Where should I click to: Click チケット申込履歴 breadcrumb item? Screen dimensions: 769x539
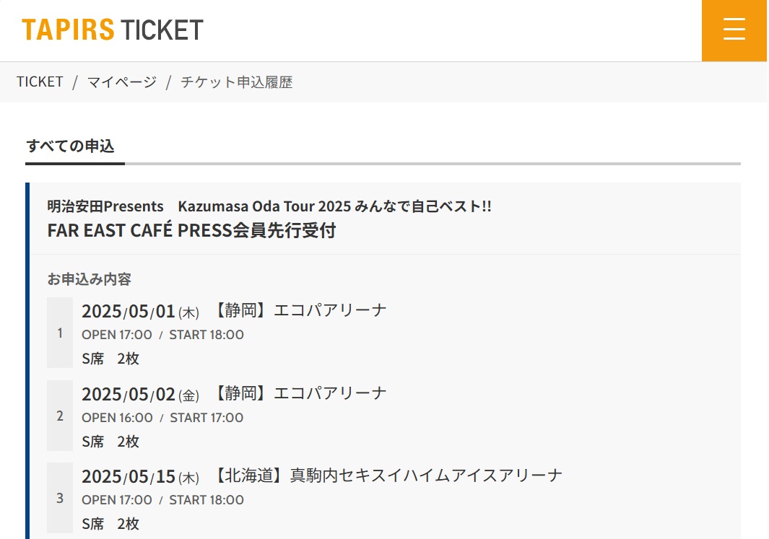(236, 82)
